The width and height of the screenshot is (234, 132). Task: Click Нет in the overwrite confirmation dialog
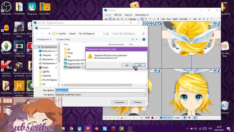(140, 65)
